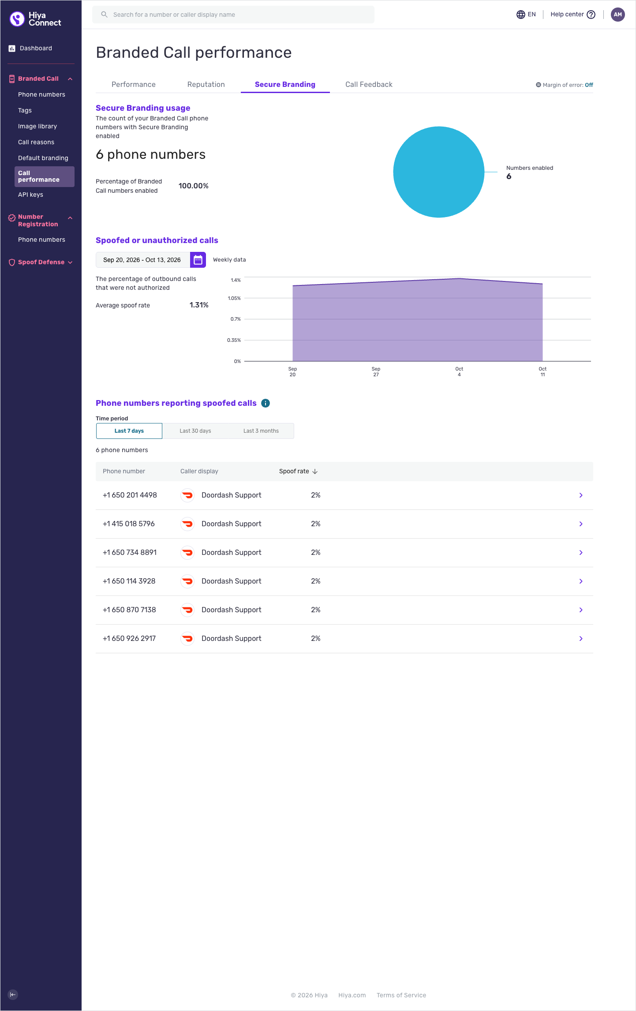Image resolution: width=636 pixels, height=1011 pixels.
Task: Expand row chevron for +1 650 114 3928
Action: coord(581,581)
